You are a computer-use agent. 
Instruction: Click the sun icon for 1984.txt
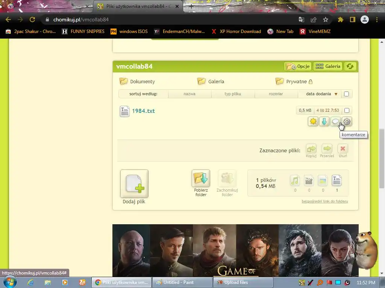pyautogui.click(x=313, y=121)
